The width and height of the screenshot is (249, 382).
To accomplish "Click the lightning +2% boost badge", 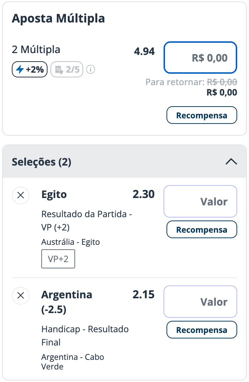I will click(x=30, y=69).
